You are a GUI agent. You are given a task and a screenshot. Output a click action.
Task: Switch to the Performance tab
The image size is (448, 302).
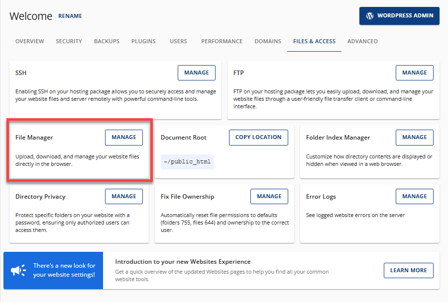[x=222, y=41]
